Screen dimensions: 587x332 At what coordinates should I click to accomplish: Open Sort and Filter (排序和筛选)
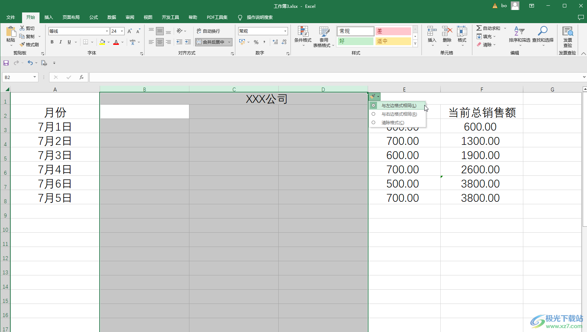tap(519, 36)
